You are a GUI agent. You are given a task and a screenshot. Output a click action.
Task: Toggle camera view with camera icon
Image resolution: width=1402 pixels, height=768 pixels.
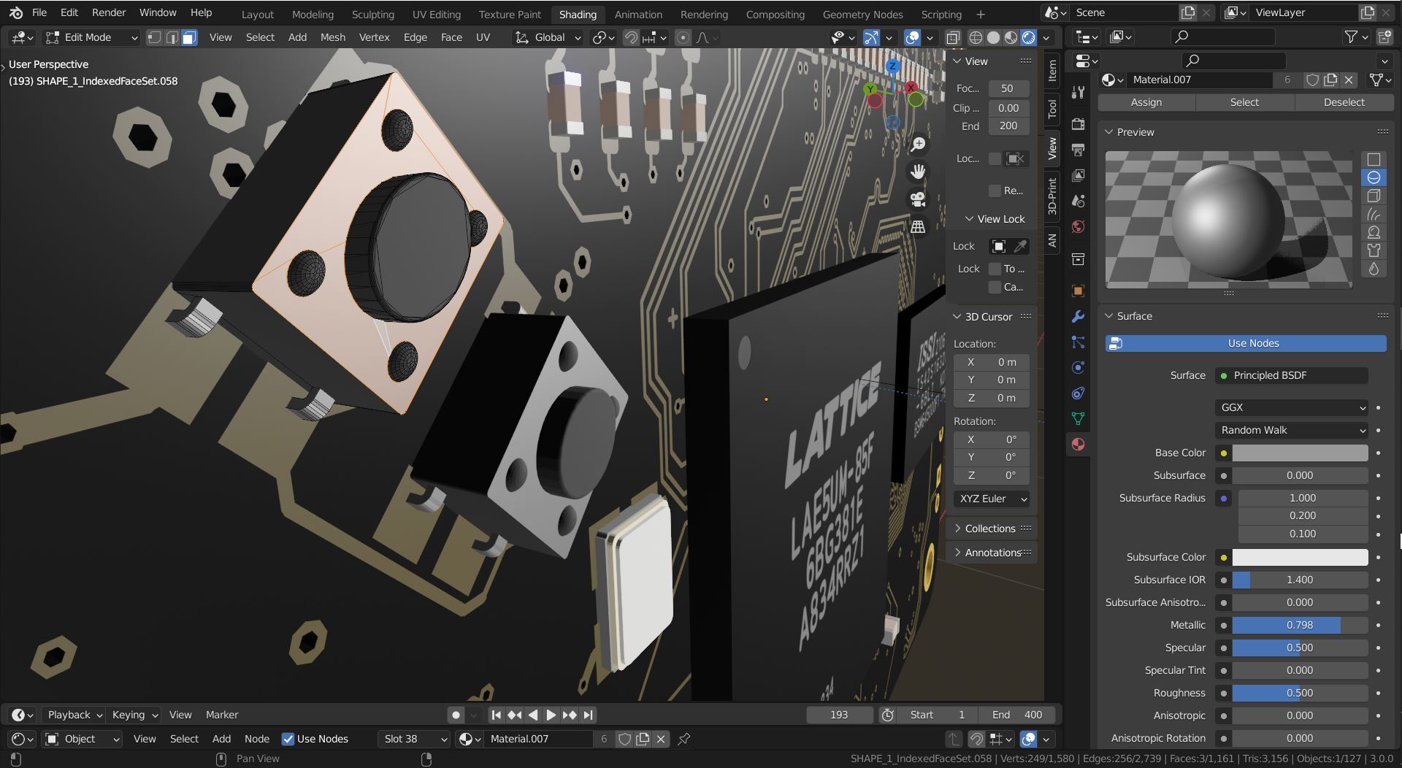918,199
